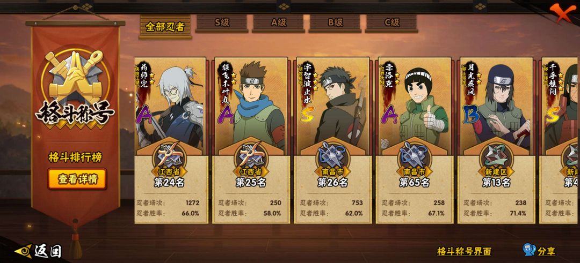Close the screen with the orange X

point(563,13)
